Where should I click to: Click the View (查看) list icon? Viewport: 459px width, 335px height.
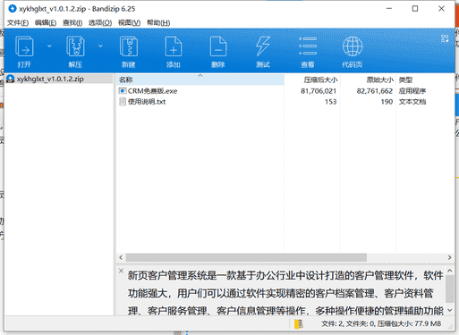point(308,46)
